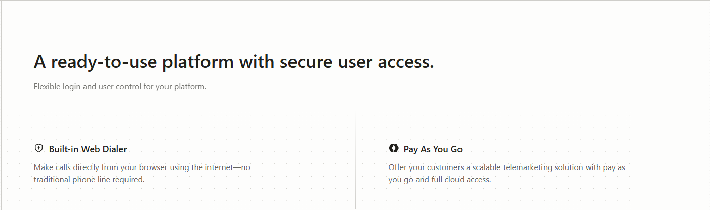Select the line "traditional phone line required."

coord(89,179)
